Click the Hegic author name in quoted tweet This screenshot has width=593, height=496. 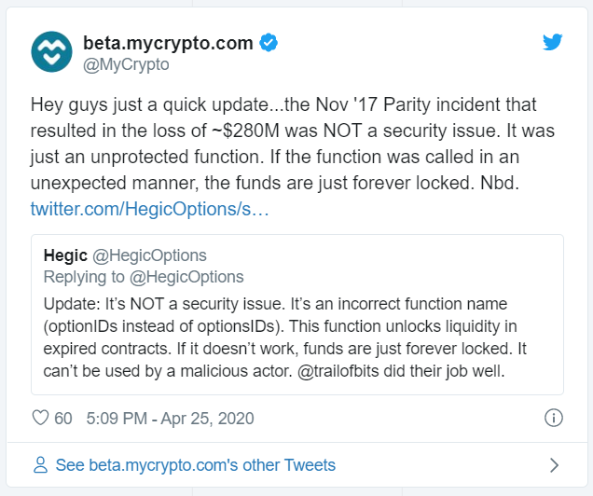coord(65,255)
